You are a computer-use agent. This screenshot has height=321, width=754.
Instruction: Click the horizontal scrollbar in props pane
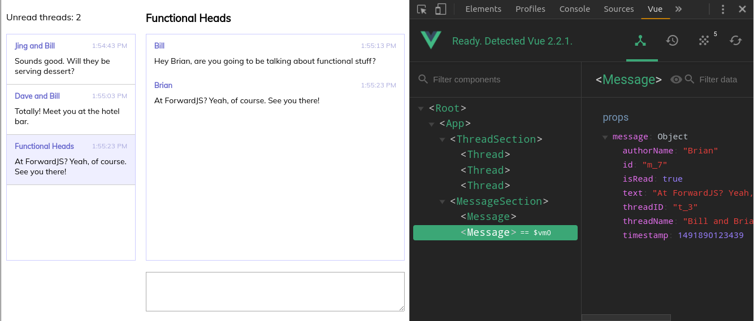pos(626,318)
